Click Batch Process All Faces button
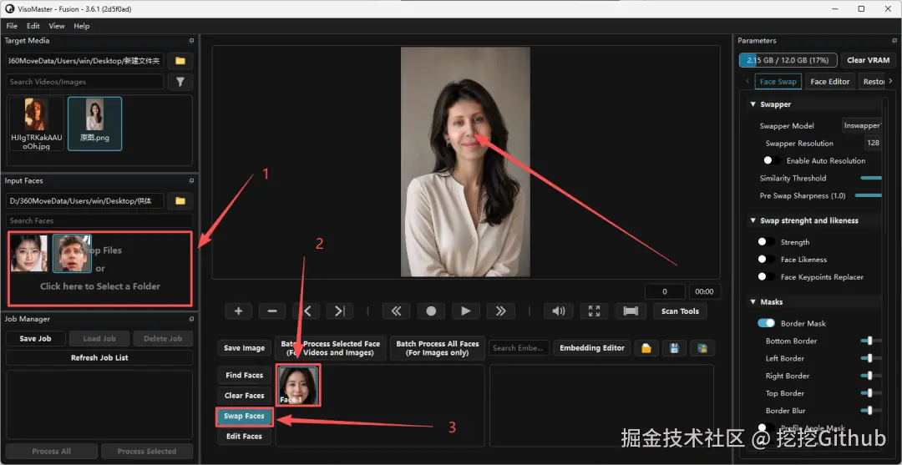Screen dimensions: 902x465 [437, 348]
